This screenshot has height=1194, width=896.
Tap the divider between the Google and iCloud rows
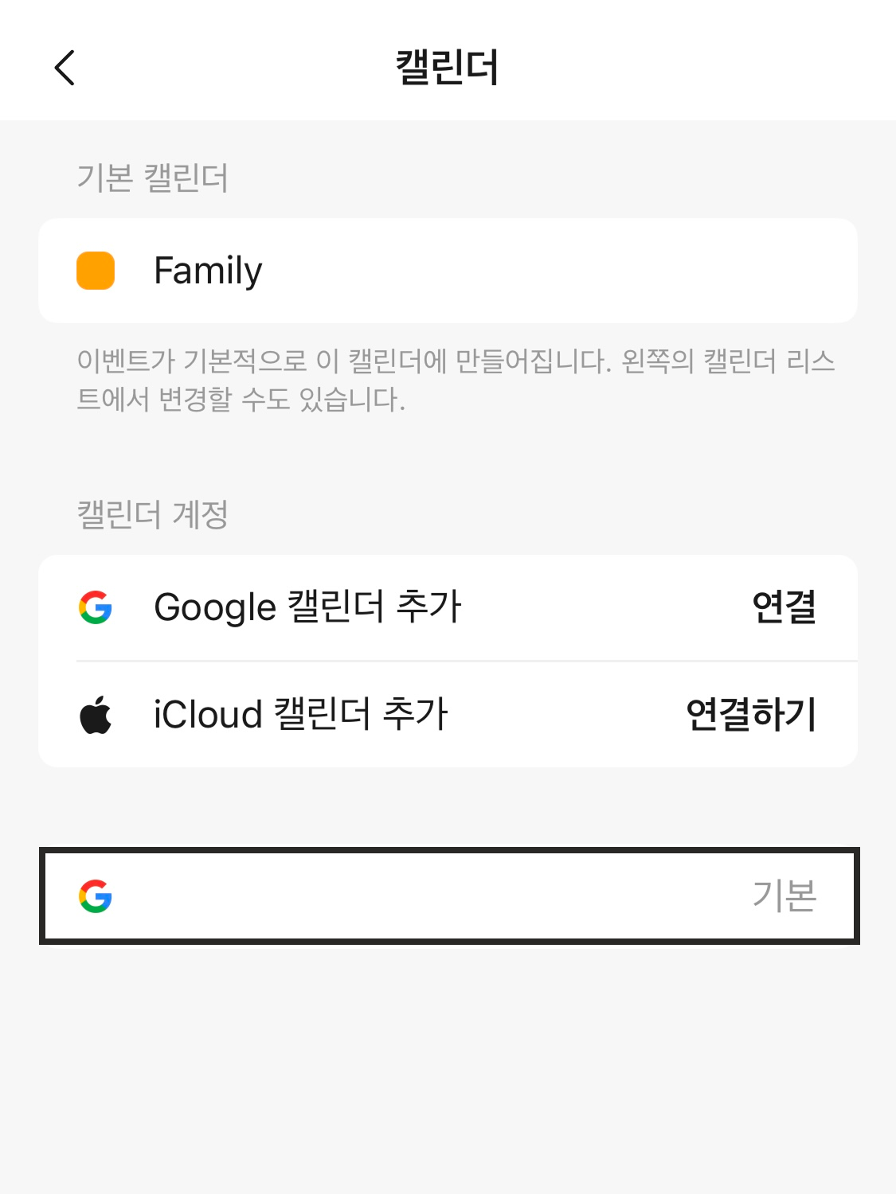click(467, 661)
